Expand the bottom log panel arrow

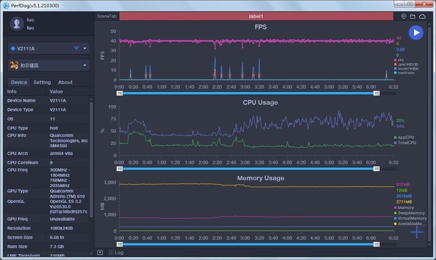(100, 252)
